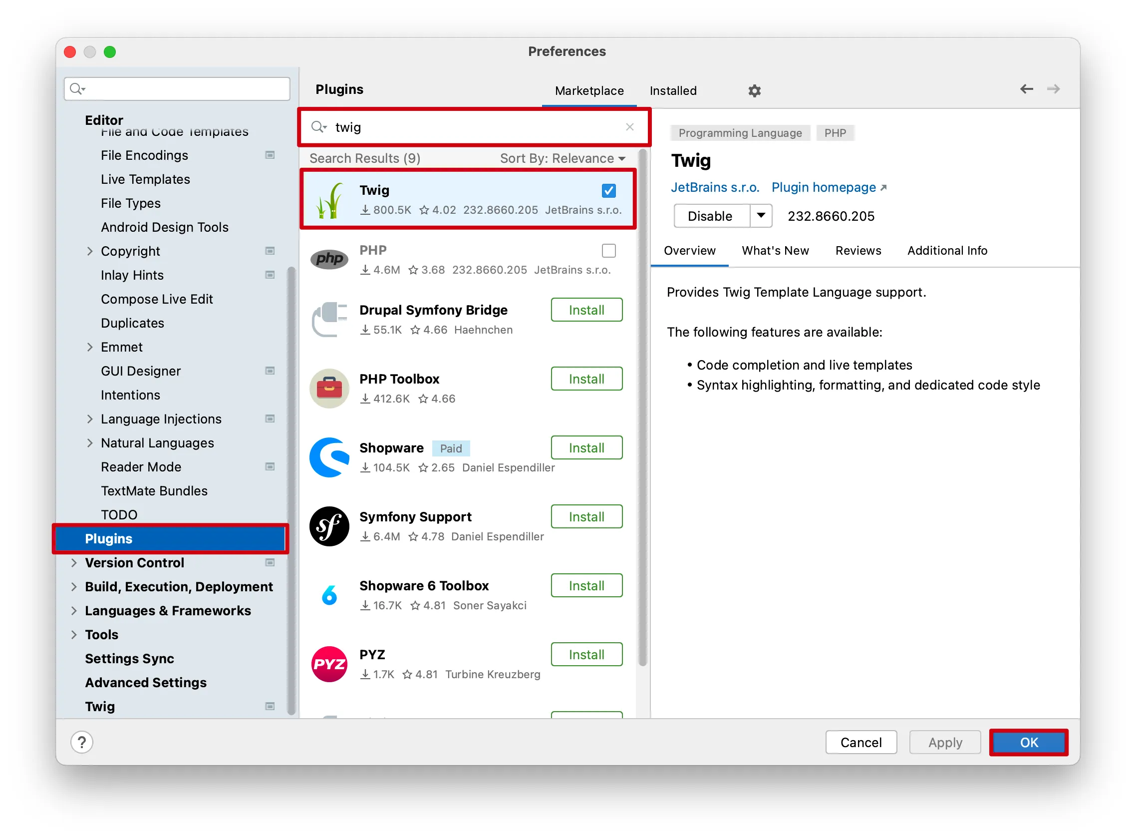Expand the Tools section
The image size is (1136, 839).
coord(74,634)
